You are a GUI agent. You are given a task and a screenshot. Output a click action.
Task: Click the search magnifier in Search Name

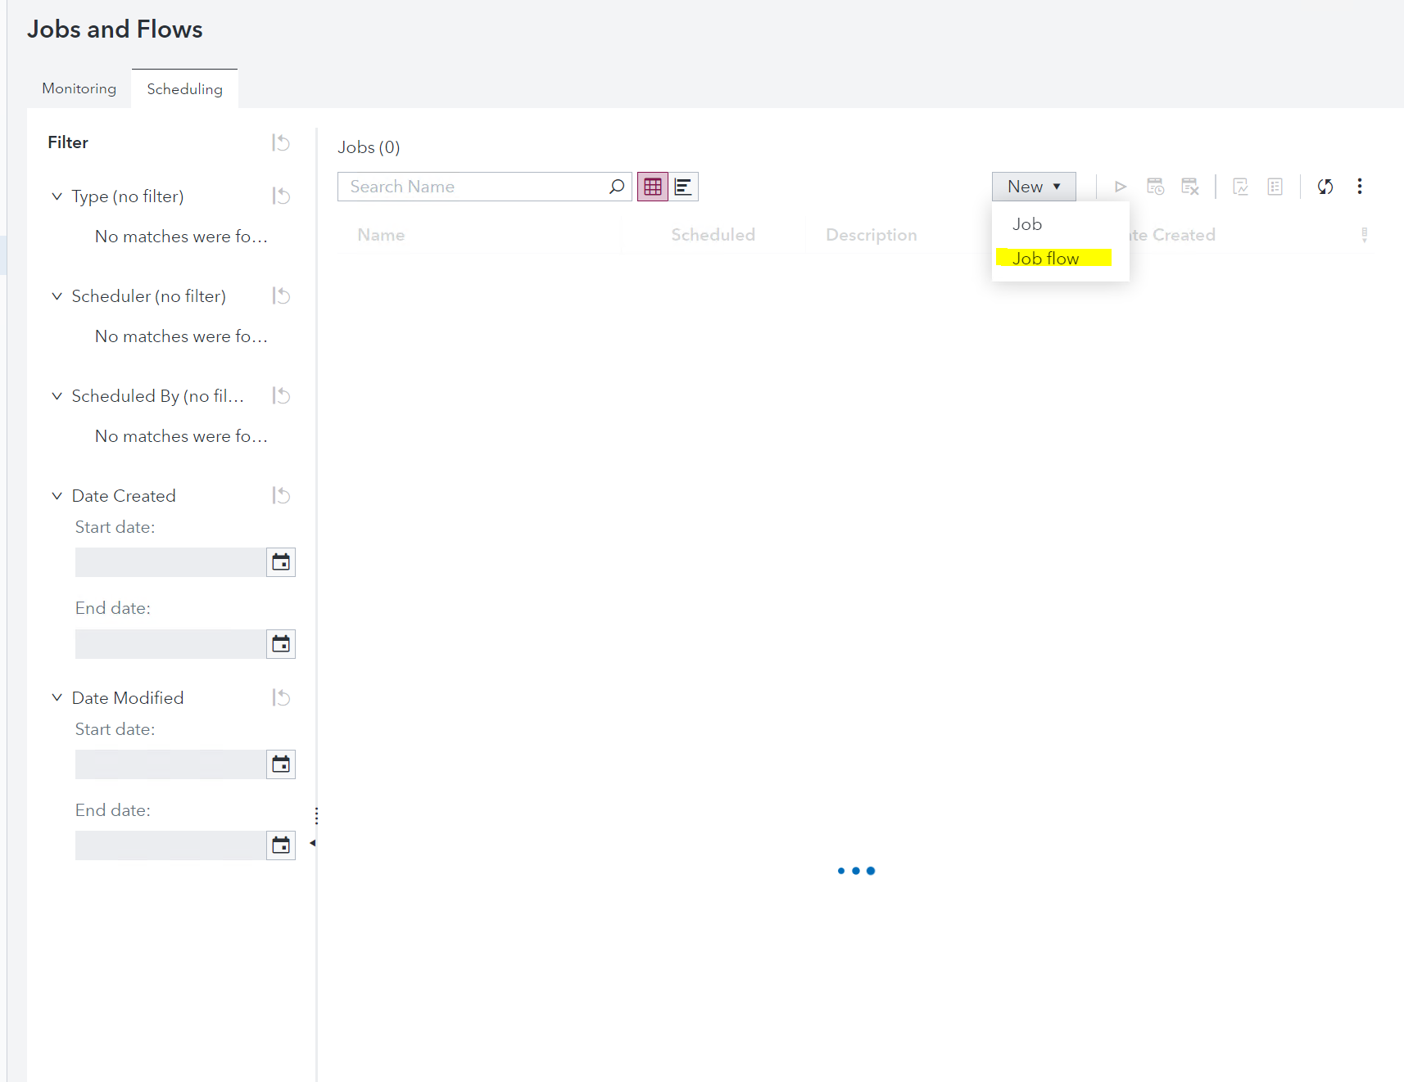pyautogui.click(x=617, y=186)
